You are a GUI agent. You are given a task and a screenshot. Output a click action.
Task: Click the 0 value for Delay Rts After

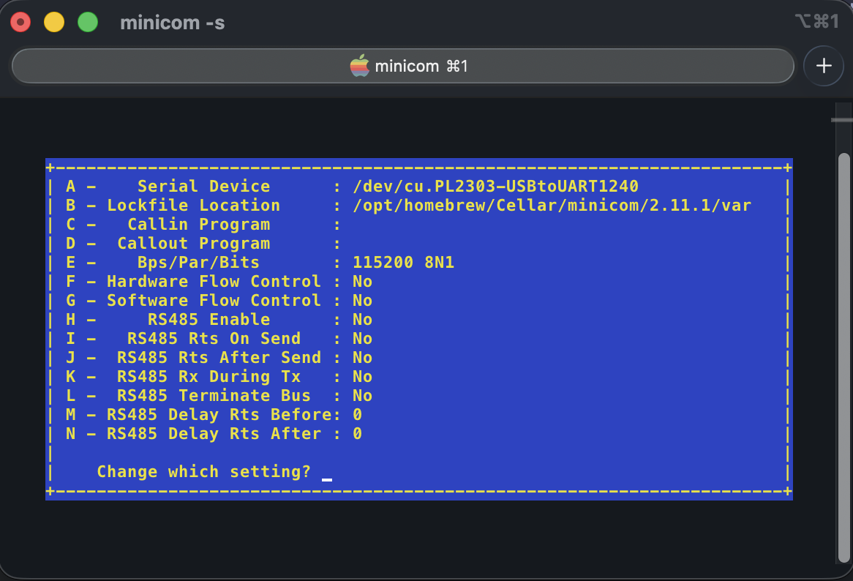coord(358,434)
